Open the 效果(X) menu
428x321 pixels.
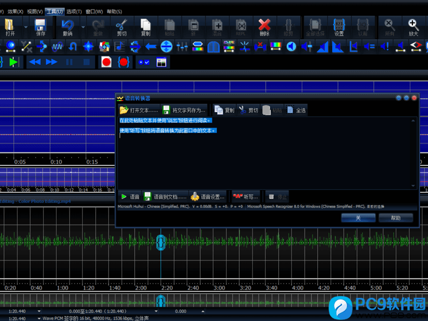tap(16, 11)
